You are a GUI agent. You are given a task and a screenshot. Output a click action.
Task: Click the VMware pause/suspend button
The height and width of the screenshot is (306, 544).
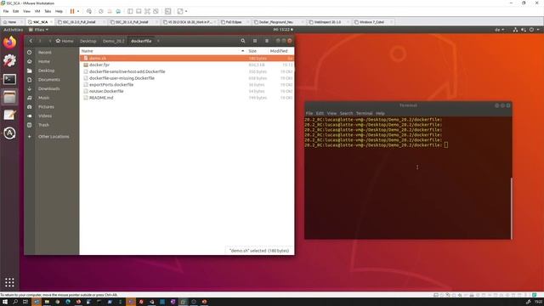pos(72,11)
